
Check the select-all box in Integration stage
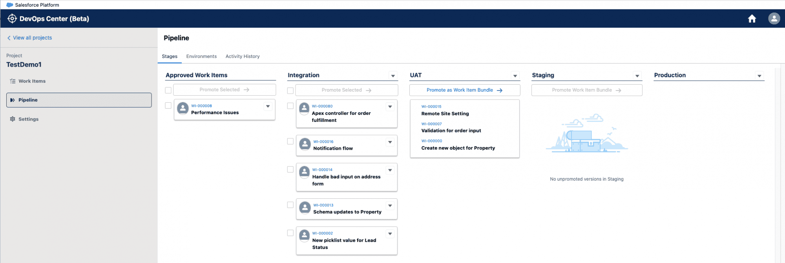pyautogui.click(x=290, y=91)
